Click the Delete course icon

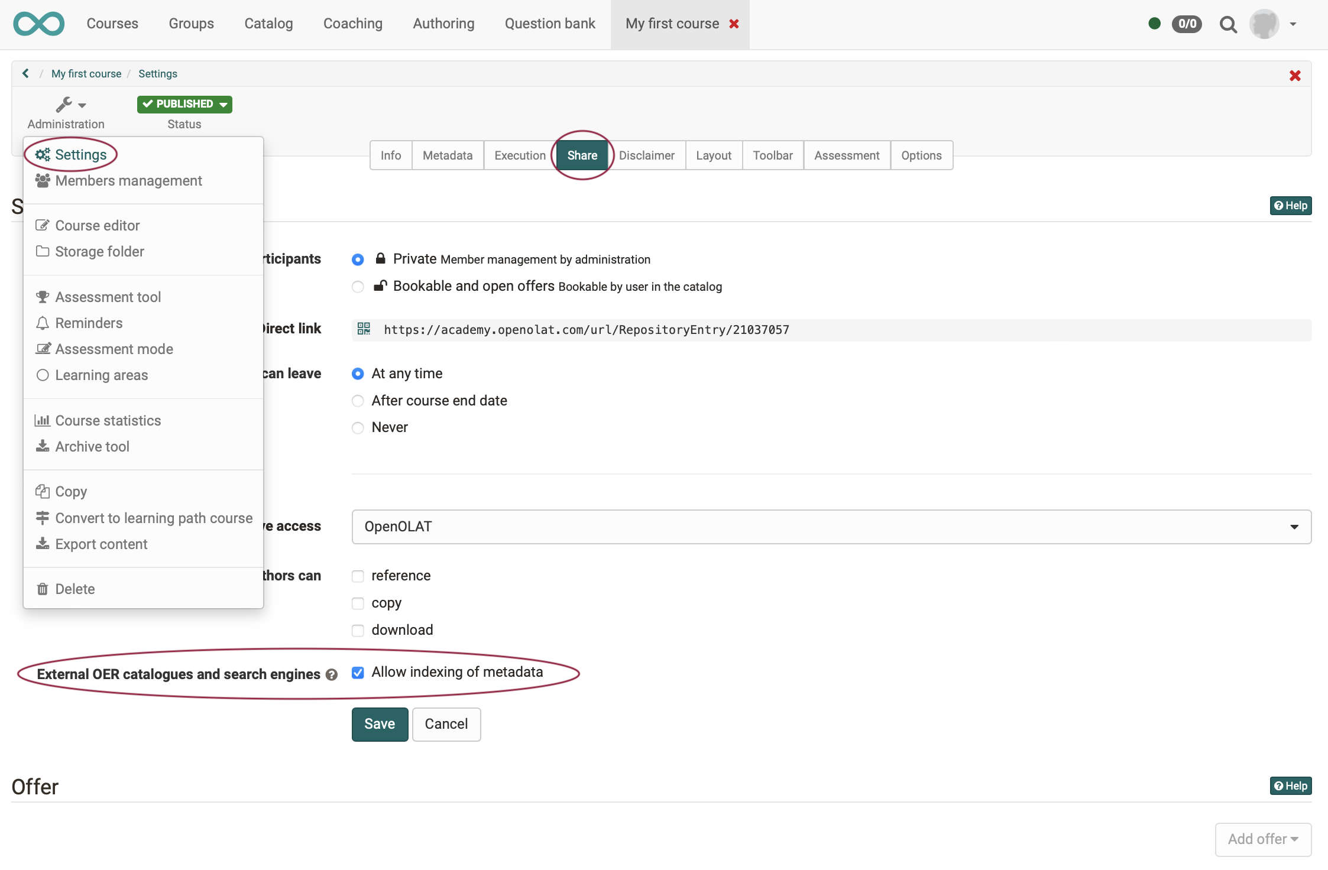(x=42, y=587)
